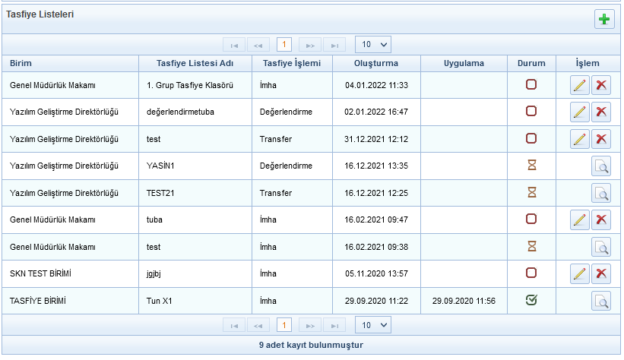
Task: Click the hourglass status in YASİN1 row
Action: tap(531, 166)
